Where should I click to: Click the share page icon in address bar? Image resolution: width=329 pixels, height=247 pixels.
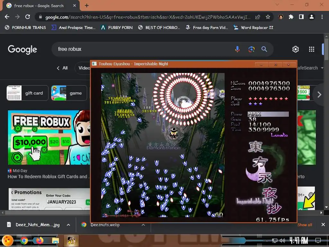258,17
